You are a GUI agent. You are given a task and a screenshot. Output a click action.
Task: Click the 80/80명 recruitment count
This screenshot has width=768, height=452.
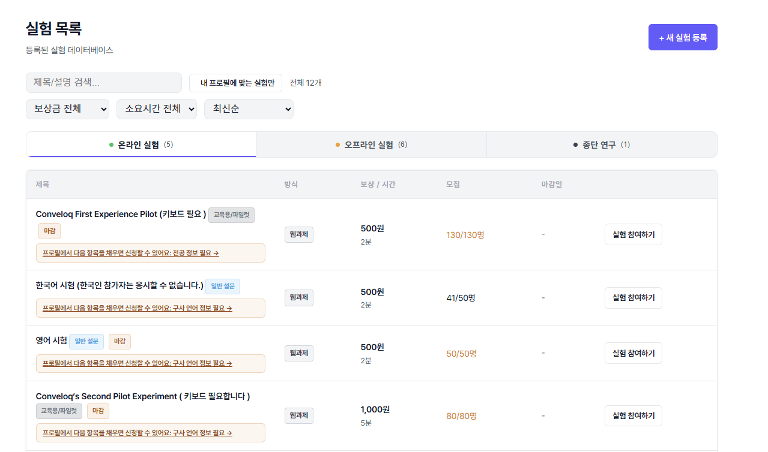(x=461, y=416)
